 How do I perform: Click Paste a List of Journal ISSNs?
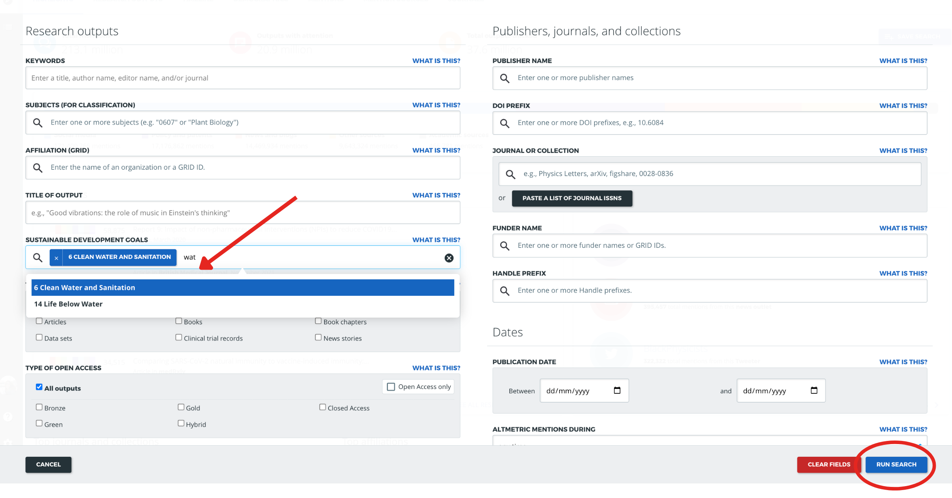(572, 198)
